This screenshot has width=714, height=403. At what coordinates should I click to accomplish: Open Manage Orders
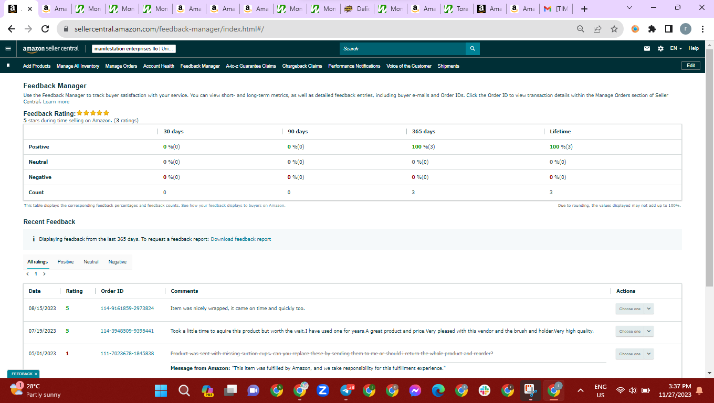[121, 66]
